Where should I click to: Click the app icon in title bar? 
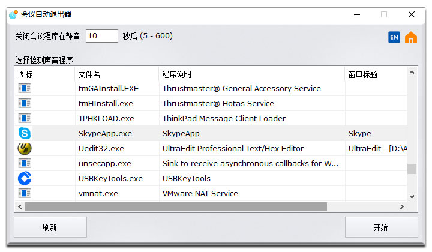(13, 14)
